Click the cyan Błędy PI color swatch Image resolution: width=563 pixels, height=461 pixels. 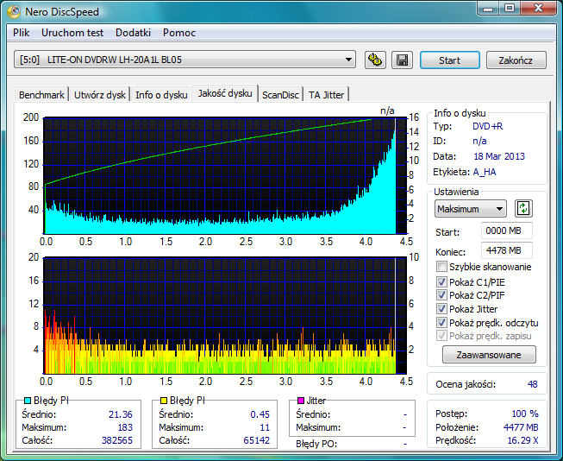28,401
